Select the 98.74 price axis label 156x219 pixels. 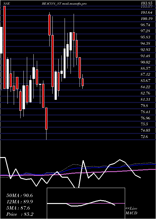(146, 25)
